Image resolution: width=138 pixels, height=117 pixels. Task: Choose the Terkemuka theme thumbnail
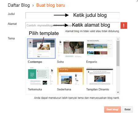tap(41, 76)
